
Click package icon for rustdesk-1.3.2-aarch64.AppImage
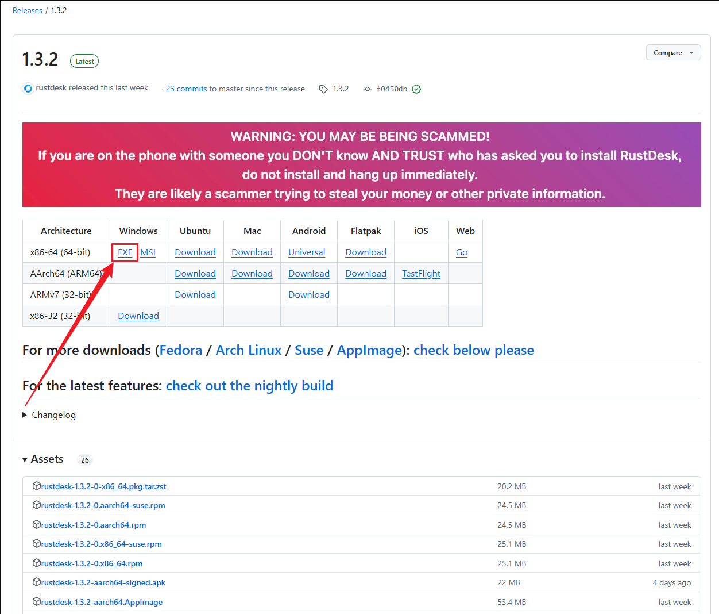click(x=37, y=602)
